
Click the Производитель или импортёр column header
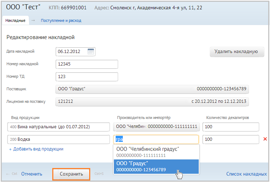click(x=144, y=118)
